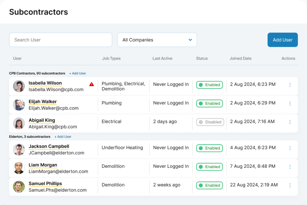This screenshot has height=205, width=307.
Task: Open the actions menu for Jackson Campbell
Action: pos(290,148)
